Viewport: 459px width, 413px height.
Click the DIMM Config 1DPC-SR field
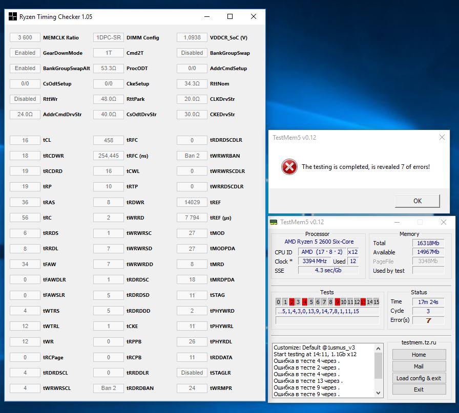pos(108,37)
